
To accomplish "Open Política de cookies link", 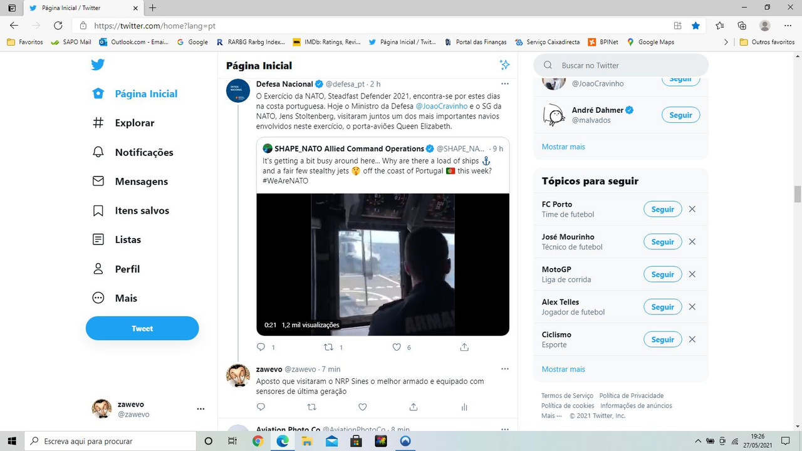I will pyautogui.click(x=568, y=406).
